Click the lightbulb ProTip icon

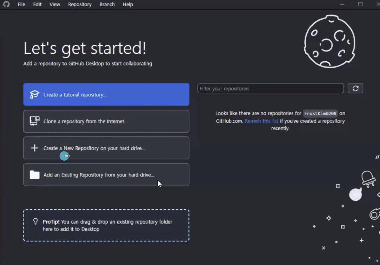36,222
